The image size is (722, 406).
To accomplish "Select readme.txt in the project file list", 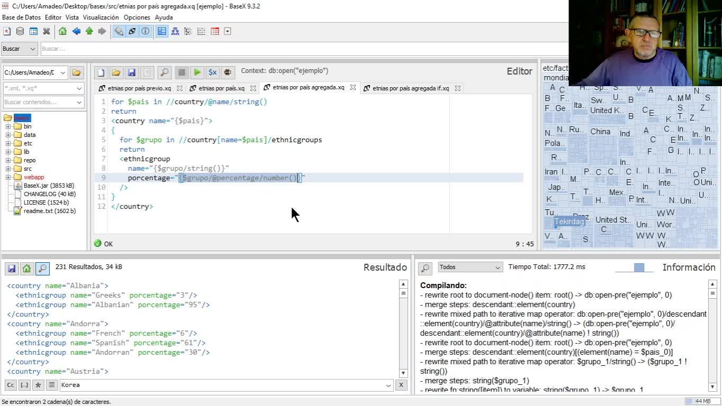I will [49, 211].
